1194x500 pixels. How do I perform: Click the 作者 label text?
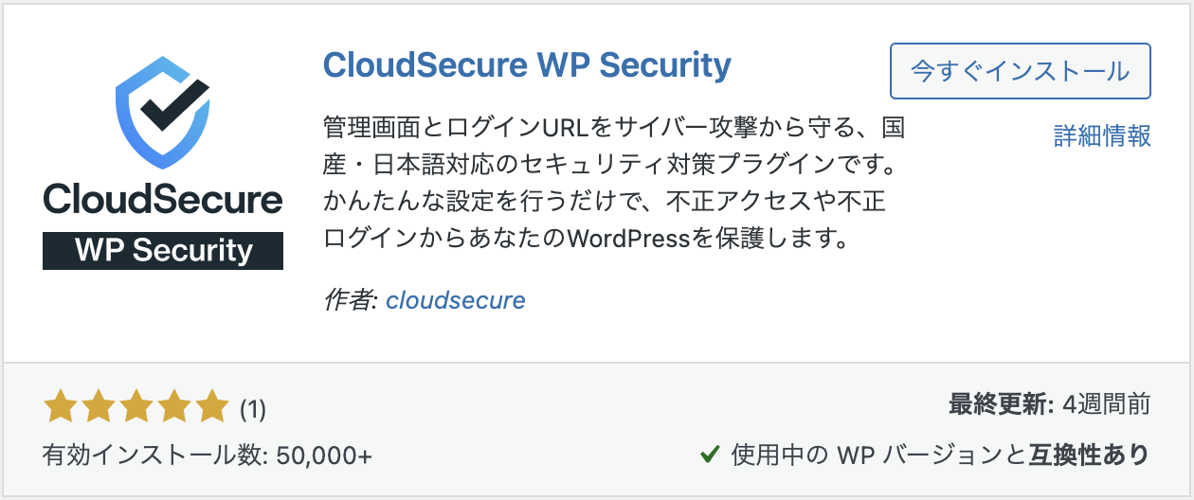point(351,300)
